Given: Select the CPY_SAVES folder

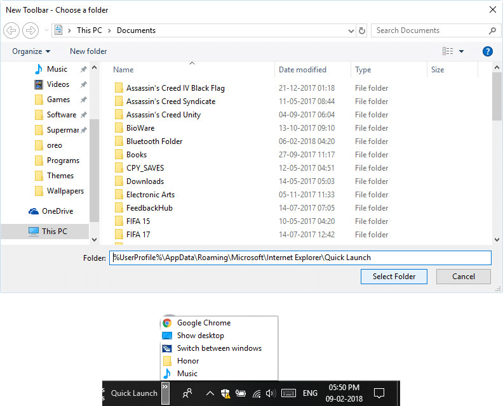Looking at the screenshot, I should click(x=145, y=168).
